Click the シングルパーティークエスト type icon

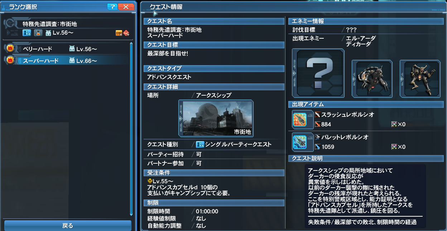coord(200,145)
